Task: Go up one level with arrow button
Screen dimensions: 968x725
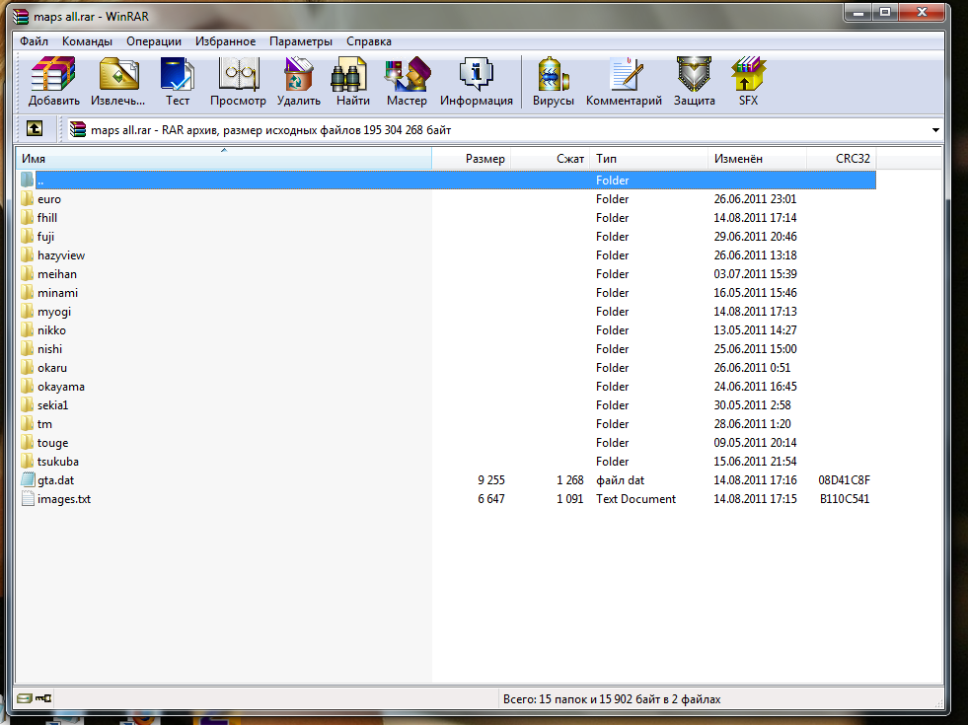Action: click(x=35, y=129)
